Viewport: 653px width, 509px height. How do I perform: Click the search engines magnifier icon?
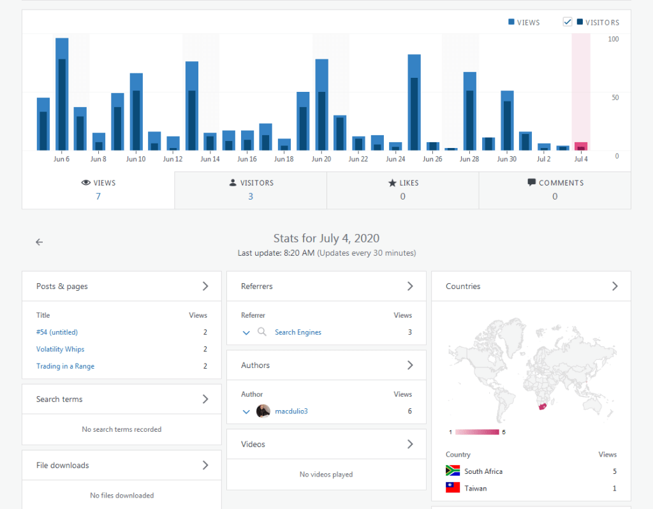[261, 332]
